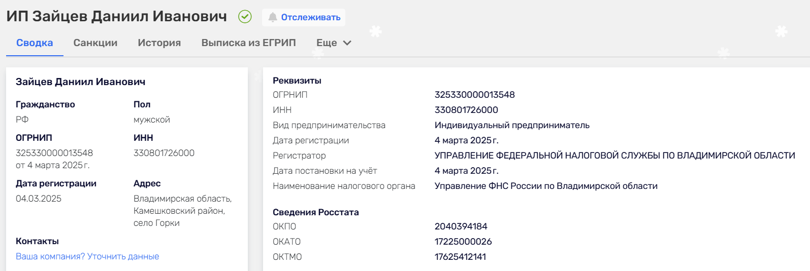Click the ОКАТО value 17225000026

[463, 242]
